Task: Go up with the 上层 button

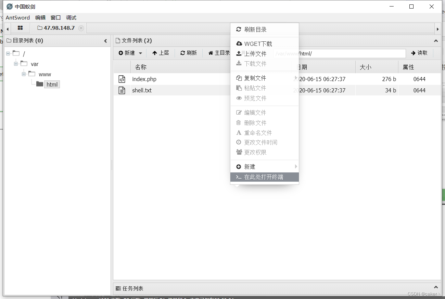Action: (161, 53)
